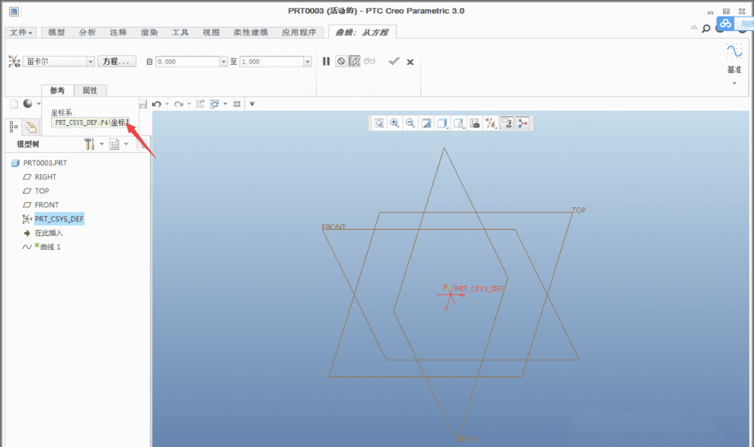
Task: Toggle spin center display icon
Action: pos(523,124)
